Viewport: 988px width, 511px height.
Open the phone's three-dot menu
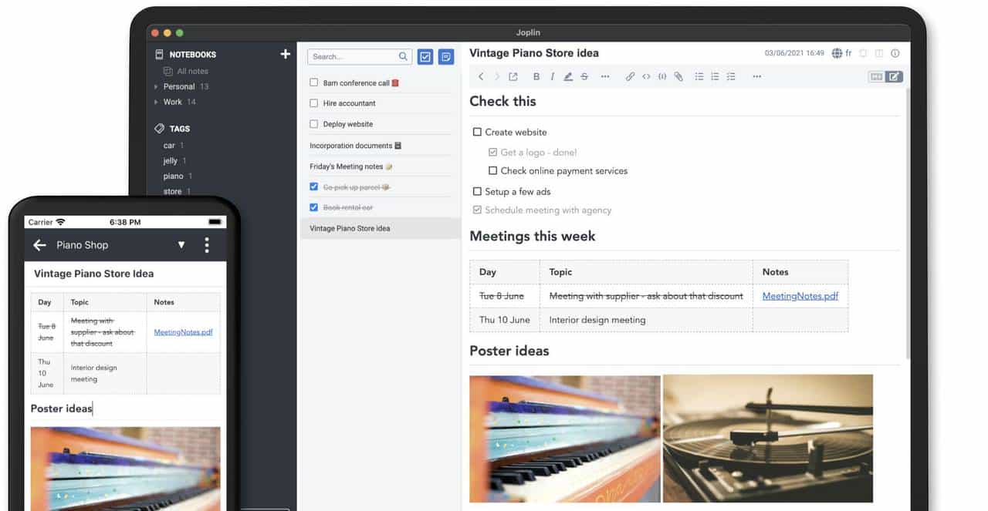tap(207, 245)
